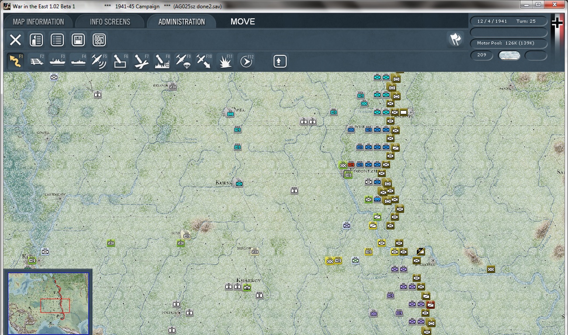Select the Bomb Airfield icon (F7)
This screenshot has height=335, width=568.
[x=141, y=61]
